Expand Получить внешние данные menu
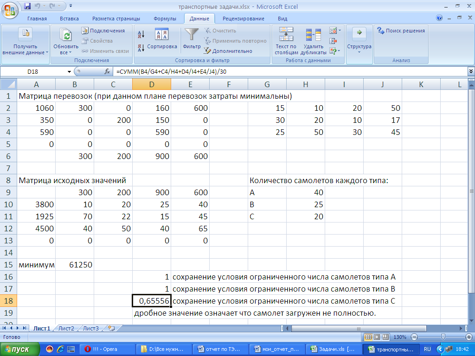This screenshot has height=356, width=475. [x=26, y=42]
